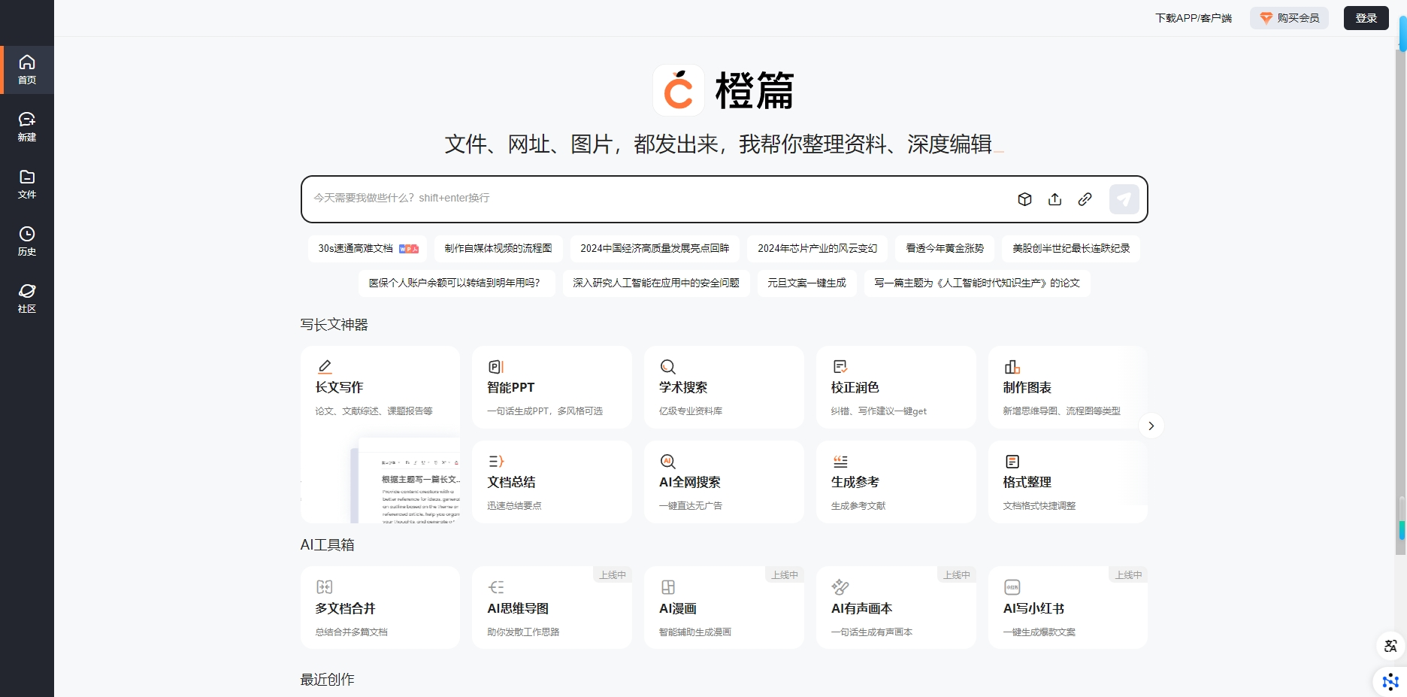Click the 购买会员 membership button

pos(1289,18)
